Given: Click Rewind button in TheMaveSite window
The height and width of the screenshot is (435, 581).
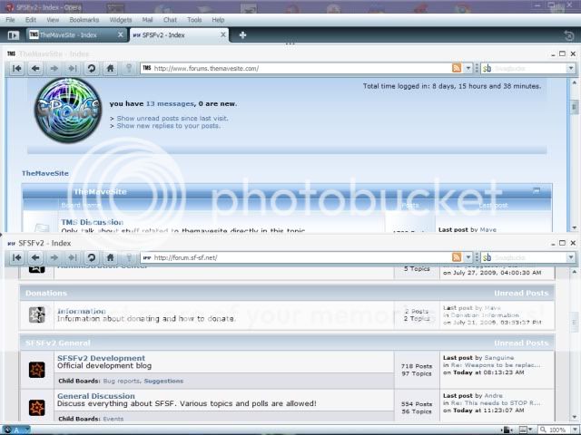Looking at the screenshot, I should [x=17, y=69].
